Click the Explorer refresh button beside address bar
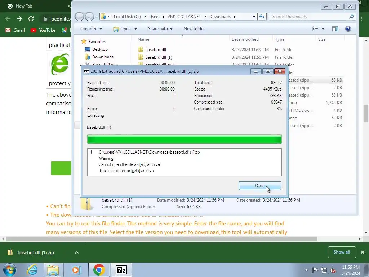 262,17
